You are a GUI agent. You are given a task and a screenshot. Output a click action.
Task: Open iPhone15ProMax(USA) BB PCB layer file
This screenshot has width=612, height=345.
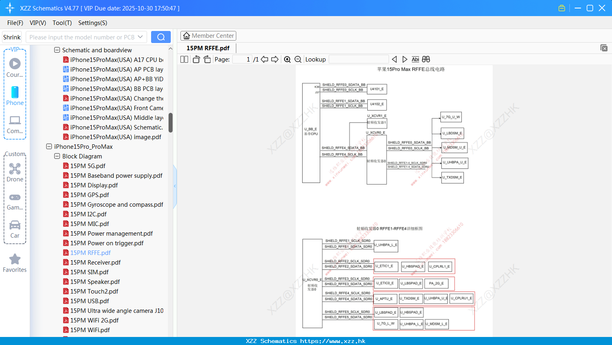pyautogui.click(x=113, y=89)
